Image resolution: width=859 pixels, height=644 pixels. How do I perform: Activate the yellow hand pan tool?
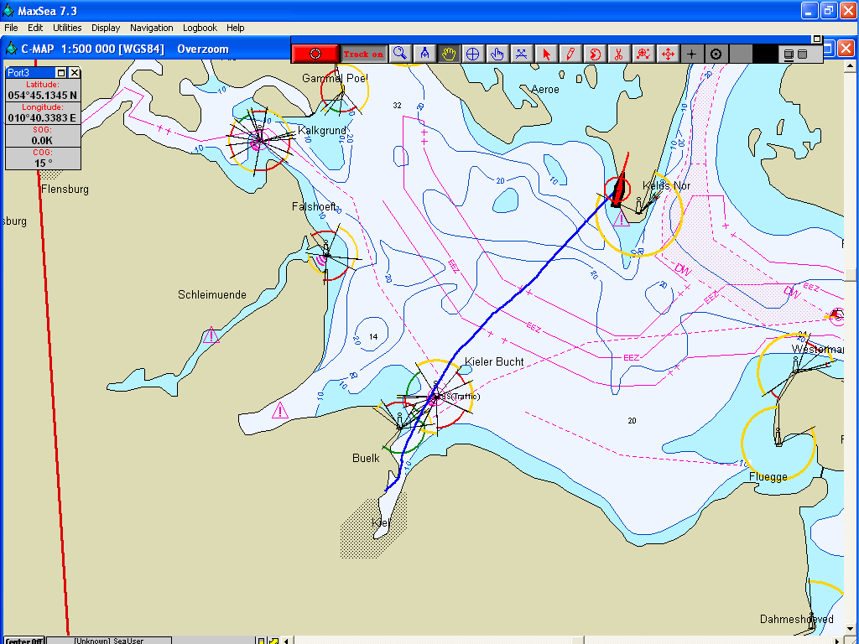449,54
